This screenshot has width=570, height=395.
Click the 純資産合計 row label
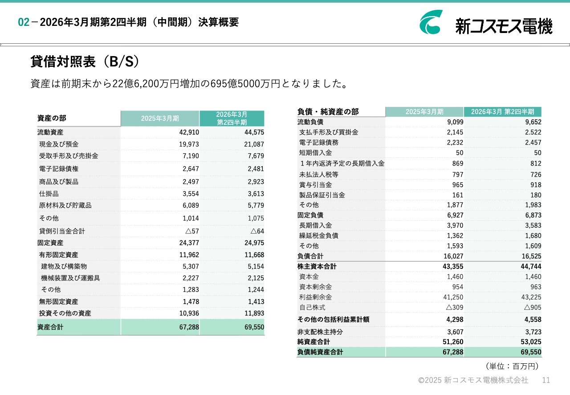313,342
